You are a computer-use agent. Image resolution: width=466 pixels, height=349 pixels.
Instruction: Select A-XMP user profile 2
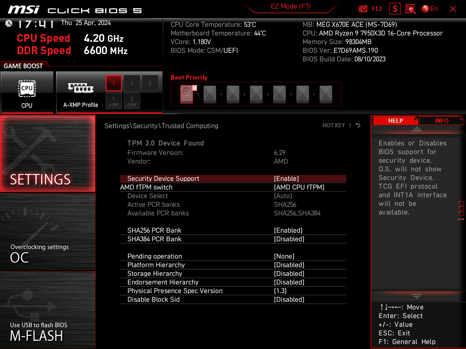(132, 101)
